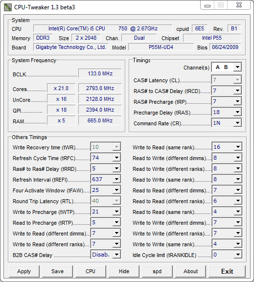
Task: Click the Chan. field showing Dual
Action: click(x=139, y=38)
